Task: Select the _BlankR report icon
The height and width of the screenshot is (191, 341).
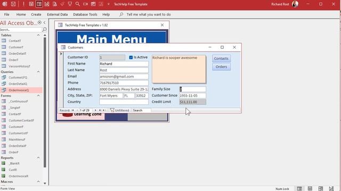Action: (x=4, y=163)
